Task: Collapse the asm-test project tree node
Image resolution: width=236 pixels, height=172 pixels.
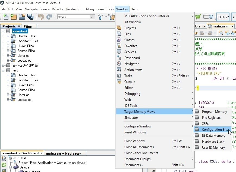Action: [x=3, y=31]
